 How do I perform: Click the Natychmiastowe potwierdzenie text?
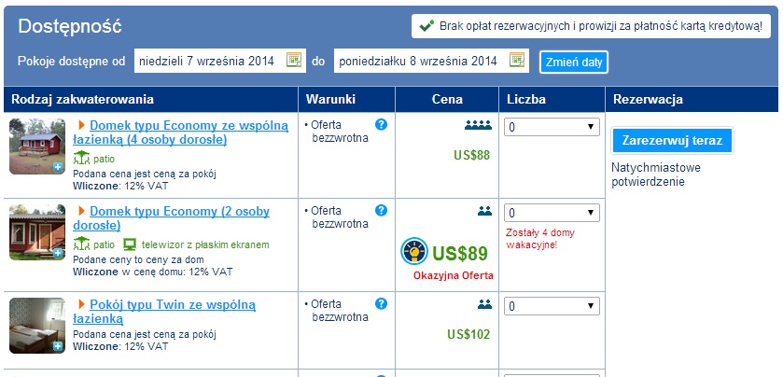pos(656,175)
